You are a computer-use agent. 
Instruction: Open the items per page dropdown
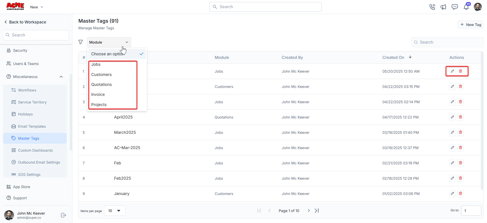click(114, 211)
